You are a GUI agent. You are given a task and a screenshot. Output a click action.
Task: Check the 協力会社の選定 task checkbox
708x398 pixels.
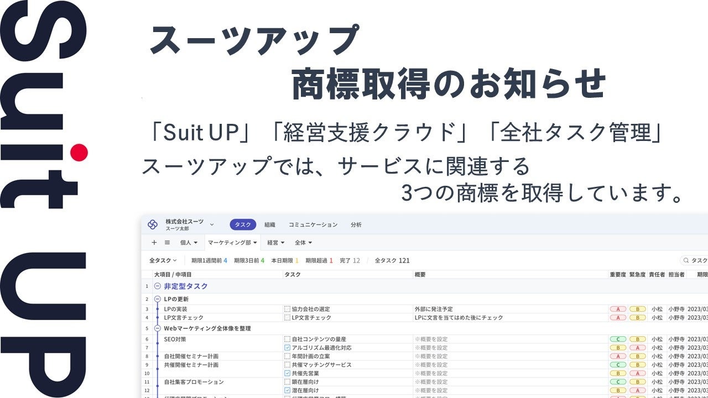287,310
